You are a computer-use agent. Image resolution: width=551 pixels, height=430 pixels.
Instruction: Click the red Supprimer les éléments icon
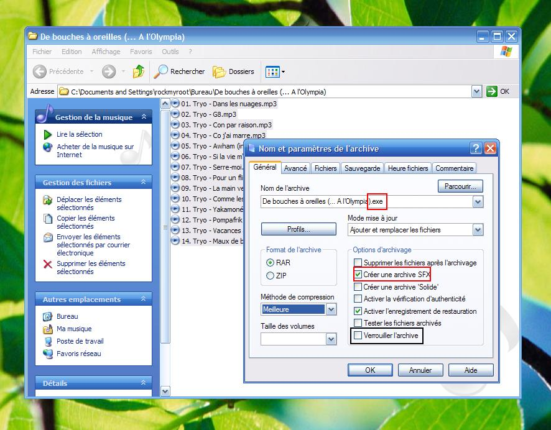pos(48,264)
